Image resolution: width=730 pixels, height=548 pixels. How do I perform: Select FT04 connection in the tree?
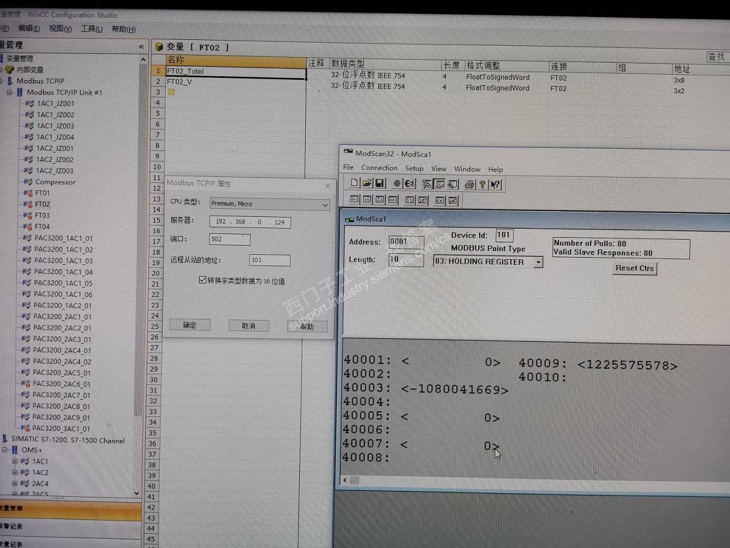pyautogui.click(x=42, y=227)
